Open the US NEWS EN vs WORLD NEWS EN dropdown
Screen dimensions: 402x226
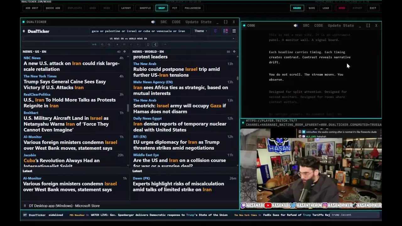click(x=128, y=39)
